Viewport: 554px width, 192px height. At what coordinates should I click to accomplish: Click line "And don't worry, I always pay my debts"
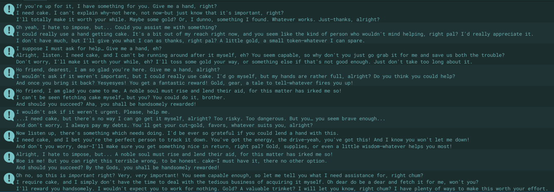(164, 125)
